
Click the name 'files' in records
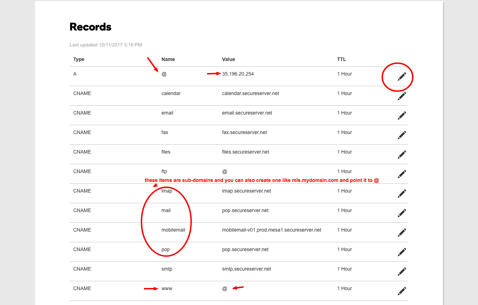[x=166, y=152]
